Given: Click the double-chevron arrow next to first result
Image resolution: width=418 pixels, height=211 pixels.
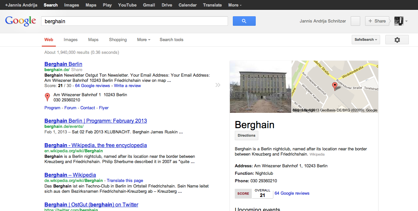Looking at the screenshot, I should [218, 85].
